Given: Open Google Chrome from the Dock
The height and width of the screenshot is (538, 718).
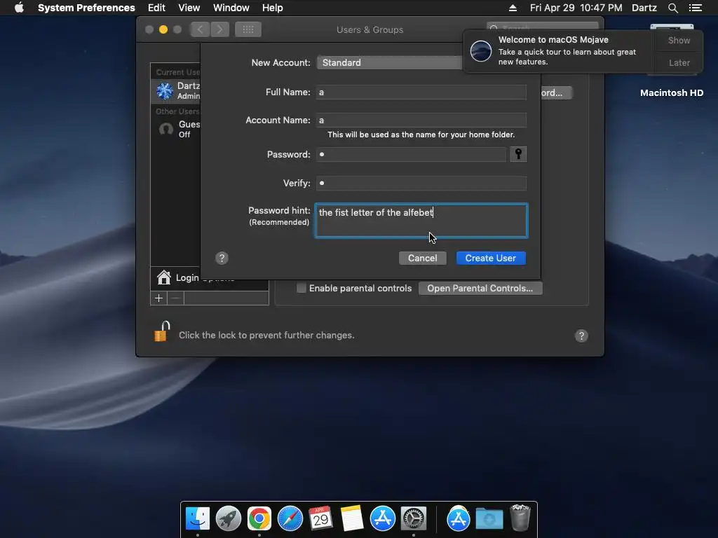Looking at the screenshot, I should tap(259, 519).
